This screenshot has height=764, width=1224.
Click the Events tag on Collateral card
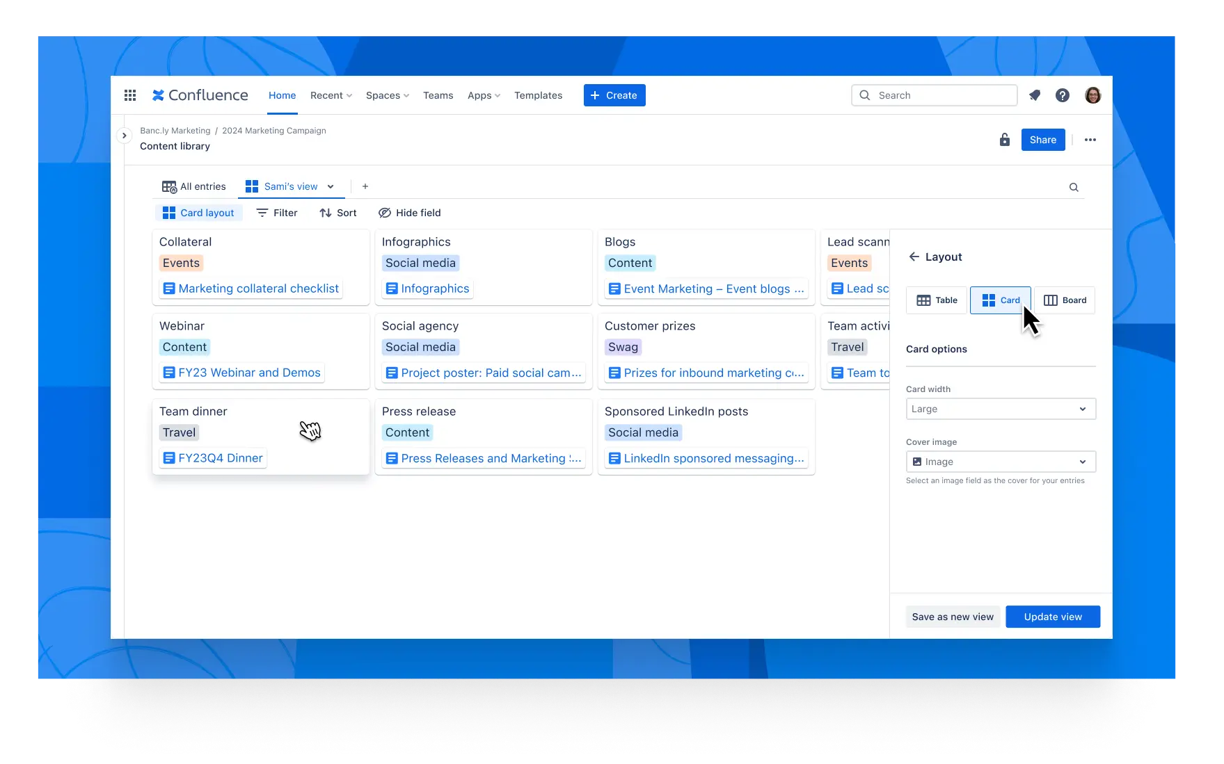pos(181,263)
